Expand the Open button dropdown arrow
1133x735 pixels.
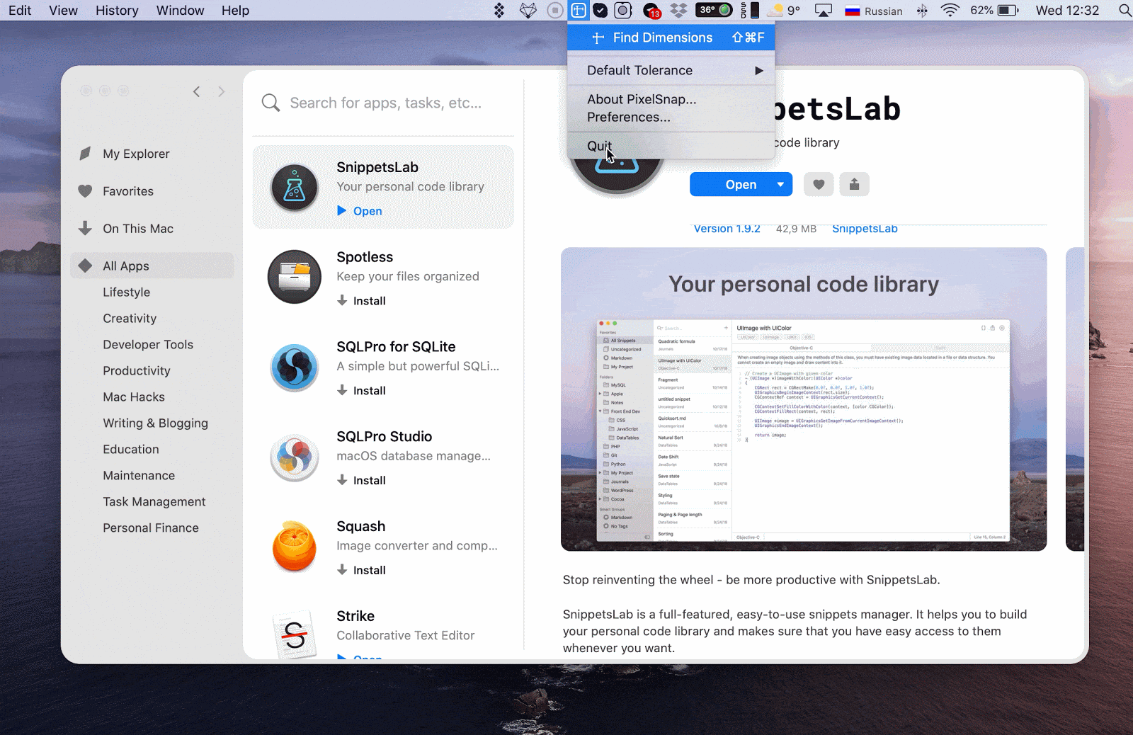780,185
